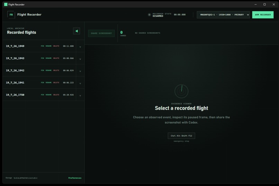The image size is (279, 186).
Task: Open the display selector dropdown
Action: tap(223, 15)
